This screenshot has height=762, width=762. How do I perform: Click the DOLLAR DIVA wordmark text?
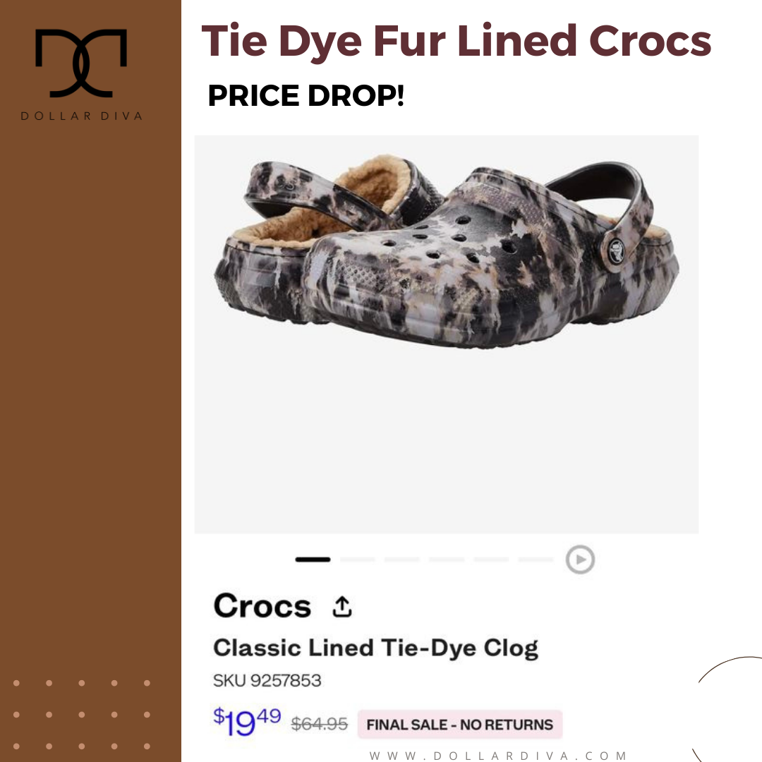(x=81, y=116)
